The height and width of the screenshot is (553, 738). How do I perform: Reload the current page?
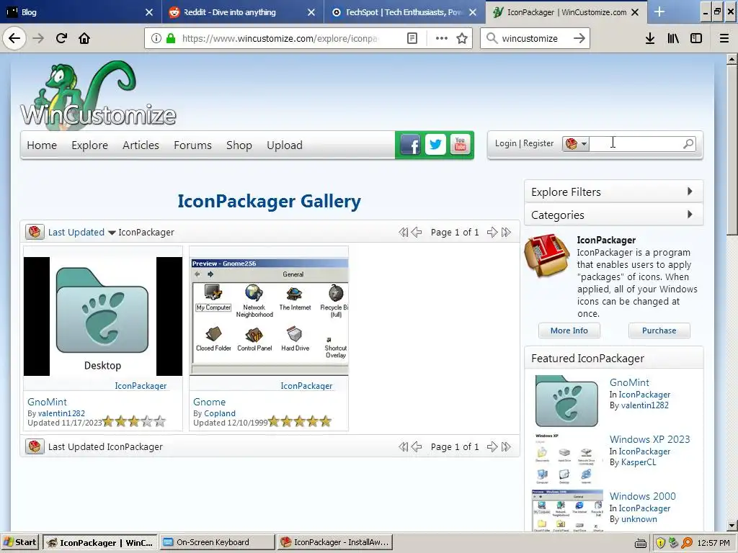pyautogui.click(x=61, y=38)
